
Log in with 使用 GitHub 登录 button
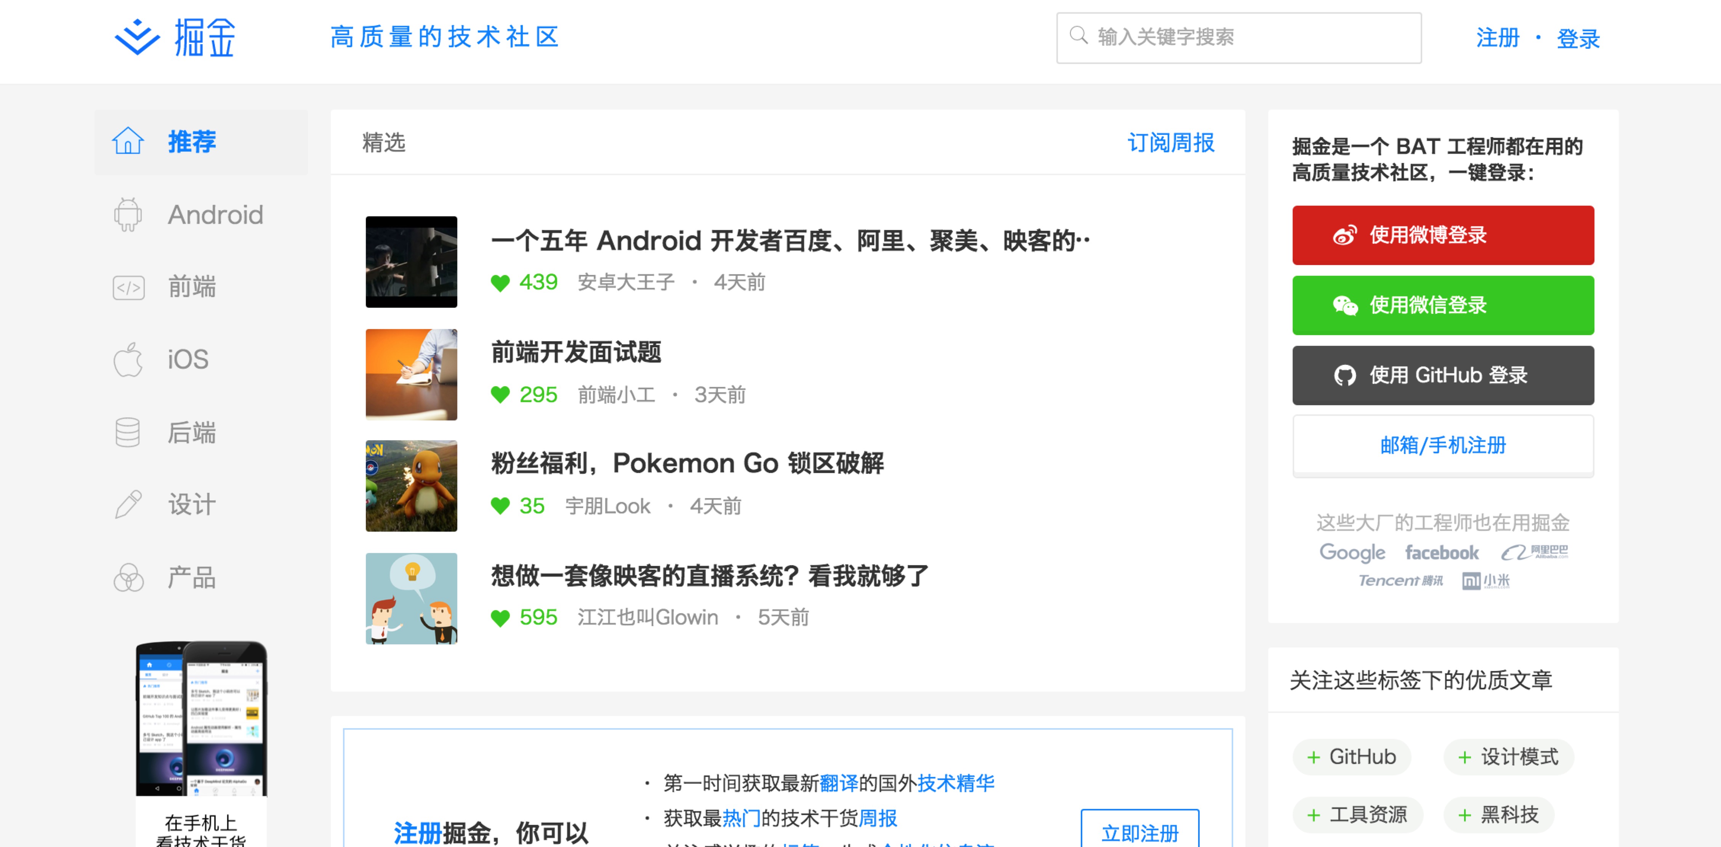(x=1443, y=375)
